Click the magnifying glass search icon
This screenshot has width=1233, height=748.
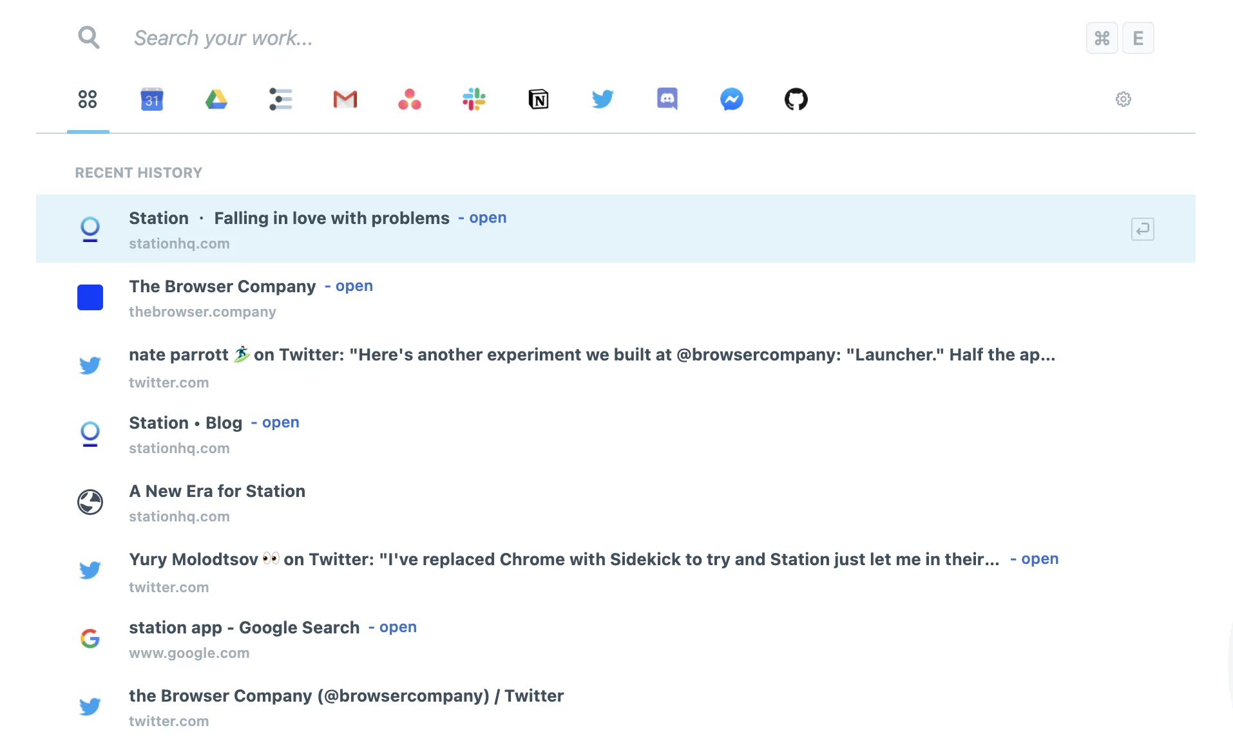[89, 38]
